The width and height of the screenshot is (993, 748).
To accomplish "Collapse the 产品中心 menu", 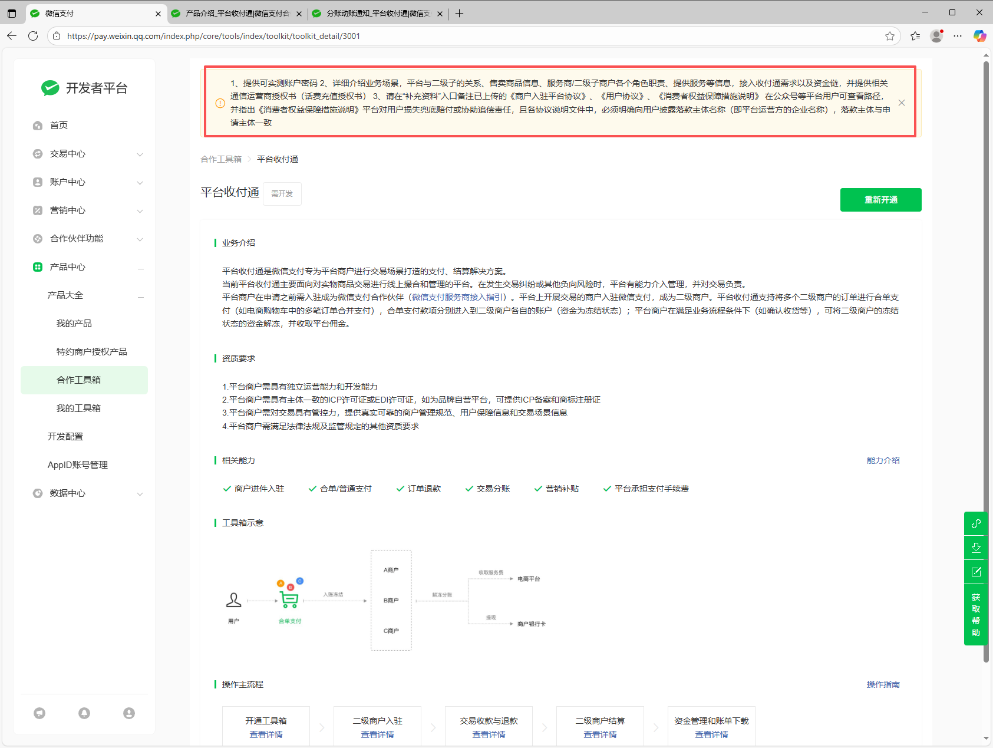I will 141,268.
